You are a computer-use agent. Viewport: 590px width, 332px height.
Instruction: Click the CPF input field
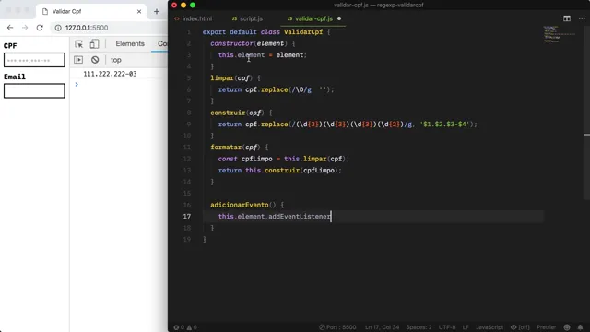[x=34, y=60]
